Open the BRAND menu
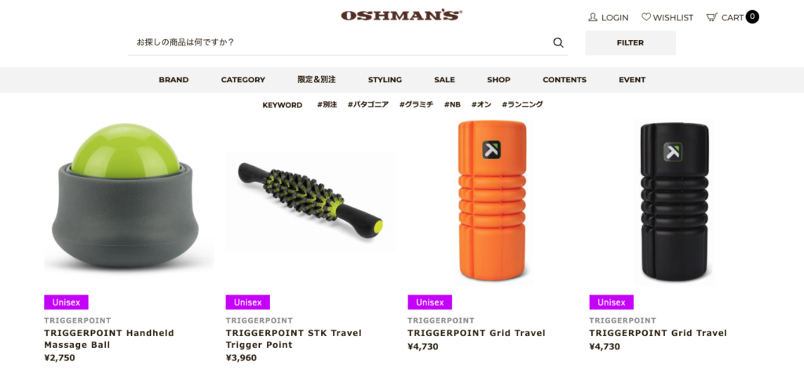Screen dimensions: 804x369 pyautogui.click(x=174, y=80)
